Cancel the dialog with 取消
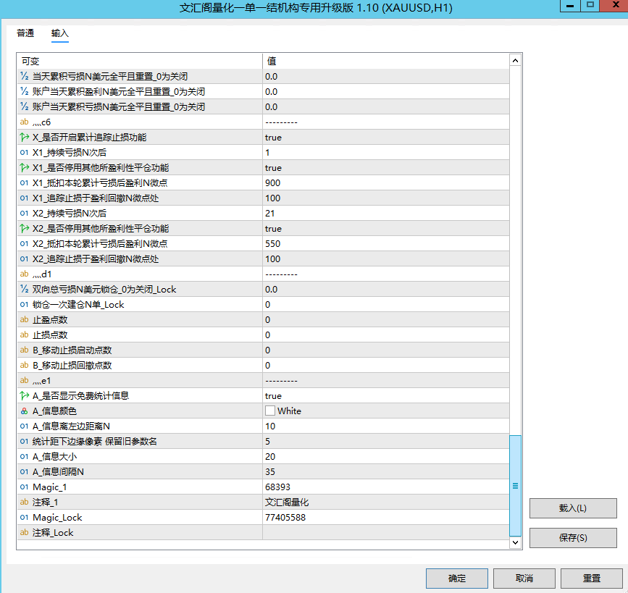 524,579
